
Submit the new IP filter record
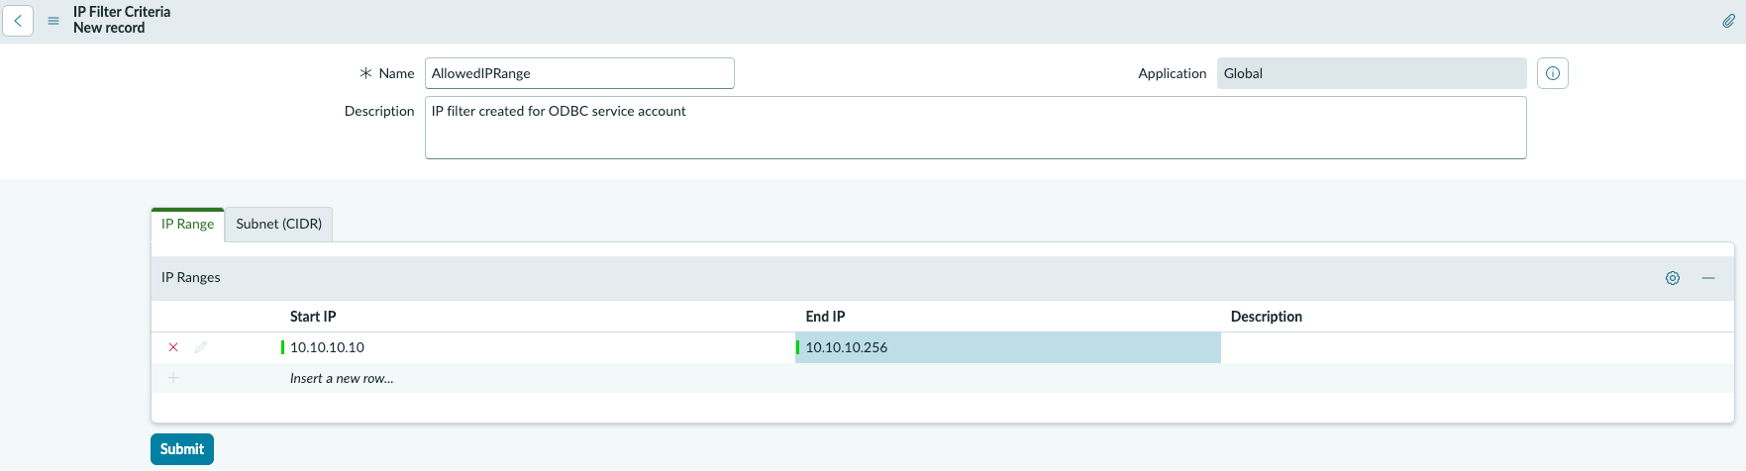click(182, 449)
